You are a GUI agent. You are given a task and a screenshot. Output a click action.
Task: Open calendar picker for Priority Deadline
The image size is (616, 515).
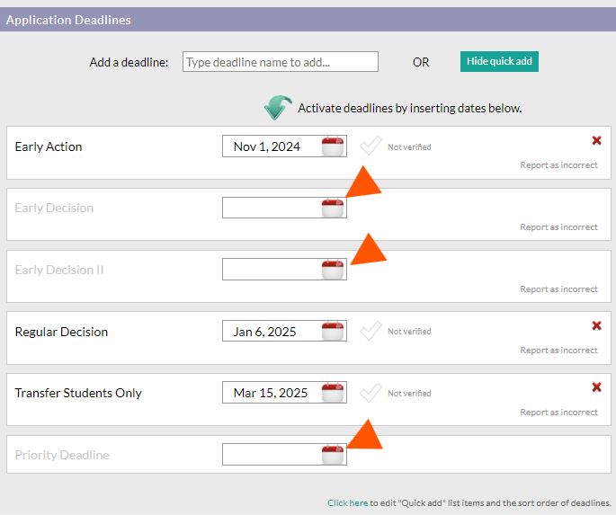[333, 455]
